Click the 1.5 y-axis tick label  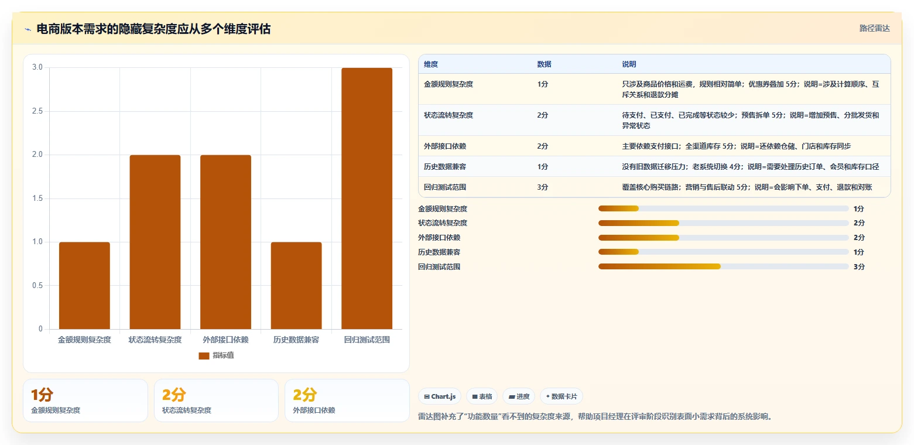[37, 198]
